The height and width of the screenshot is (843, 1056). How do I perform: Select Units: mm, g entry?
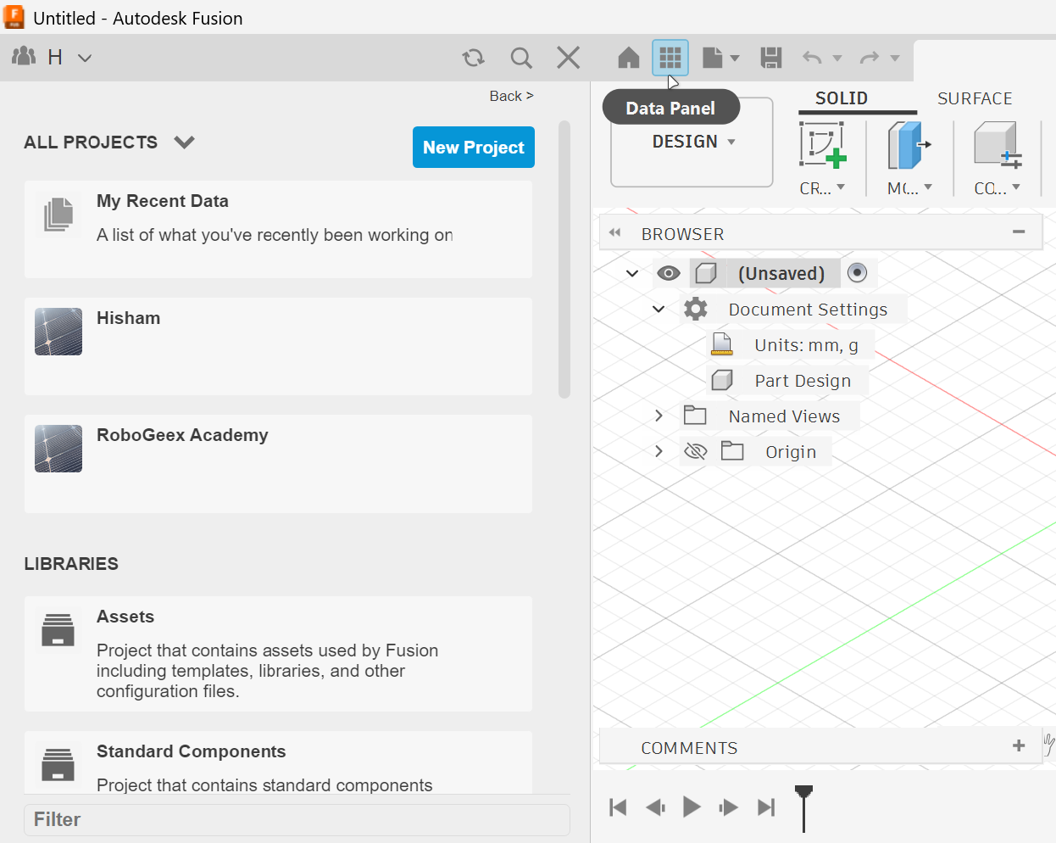(x=806, y=345)
